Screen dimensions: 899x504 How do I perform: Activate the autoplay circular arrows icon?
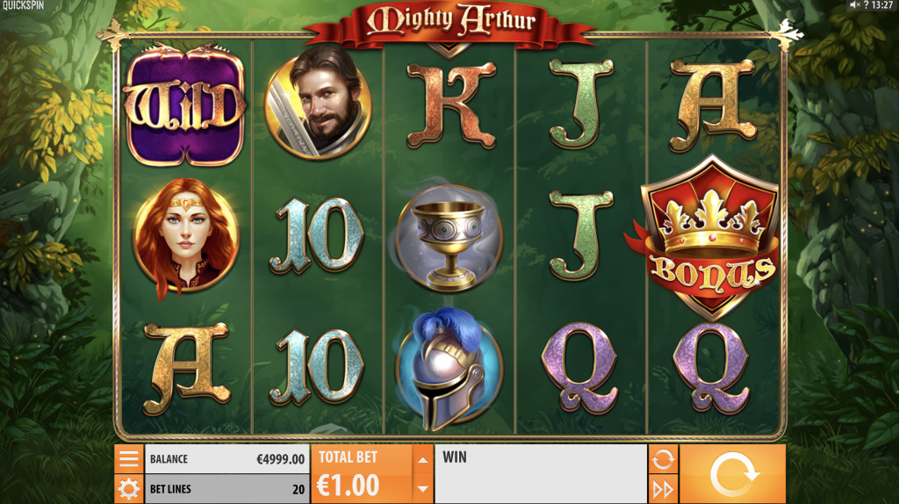tap(663, 459)
